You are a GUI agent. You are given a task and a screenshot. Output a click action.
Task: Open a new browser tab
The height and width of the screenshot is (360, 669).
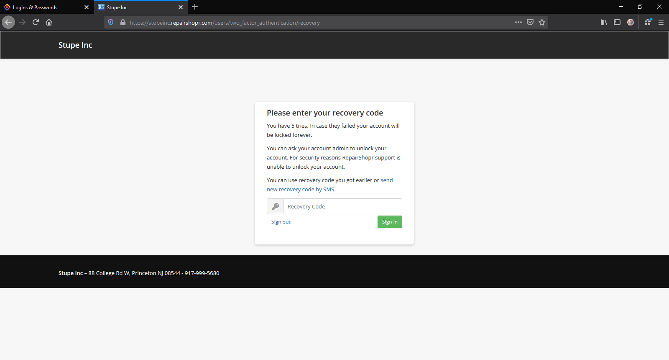coord(195,7)
